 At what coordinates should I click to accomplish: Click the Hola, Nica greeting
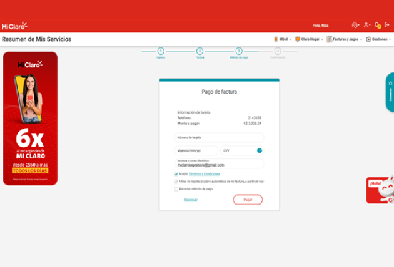[320, 26]
